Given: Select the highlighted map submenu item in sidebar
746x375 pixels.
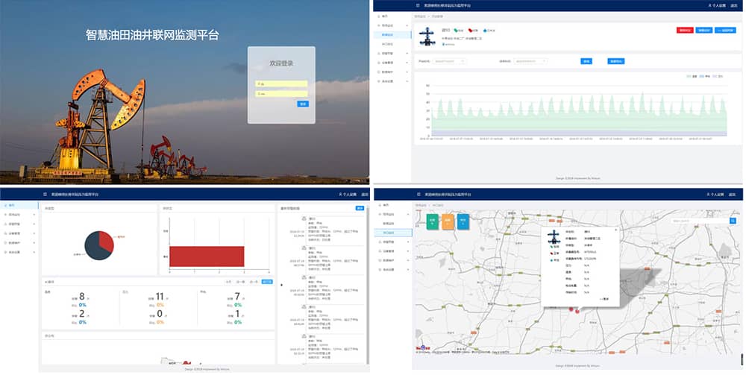Looking at the screenshot, I should [x=389, y=233].
